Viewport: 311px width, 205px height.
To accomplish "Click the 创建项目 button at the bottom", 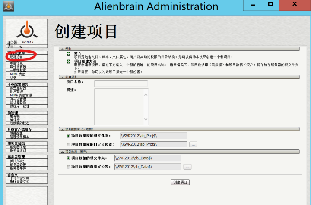I will 180,182.
